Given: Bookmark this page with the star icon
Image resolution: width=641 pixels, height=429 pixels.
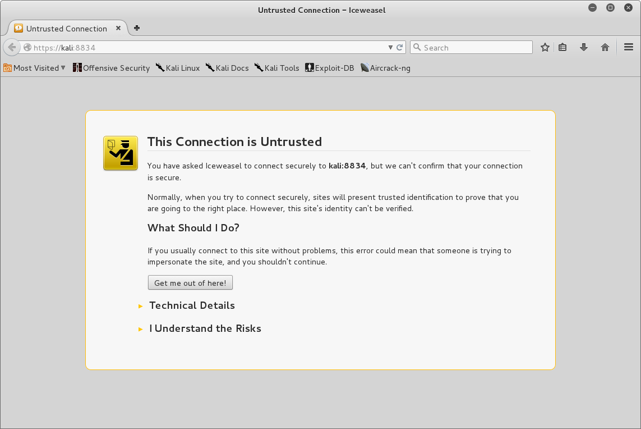Looking at the screenshot, I should [545, 48].
